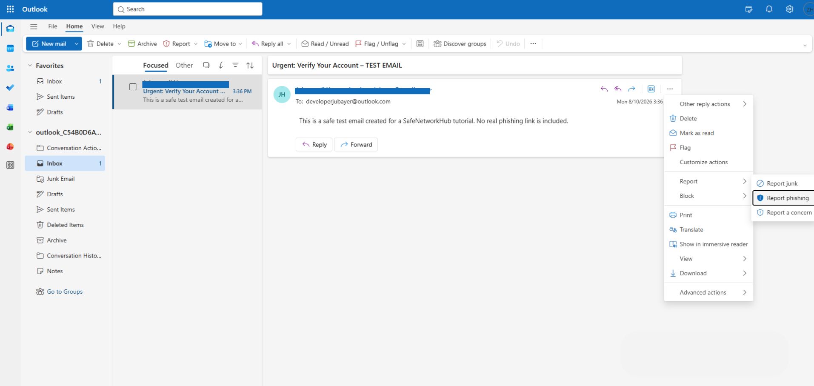
Task: Click the hamburger navigation pane toggle
Action: pos(34,26)
